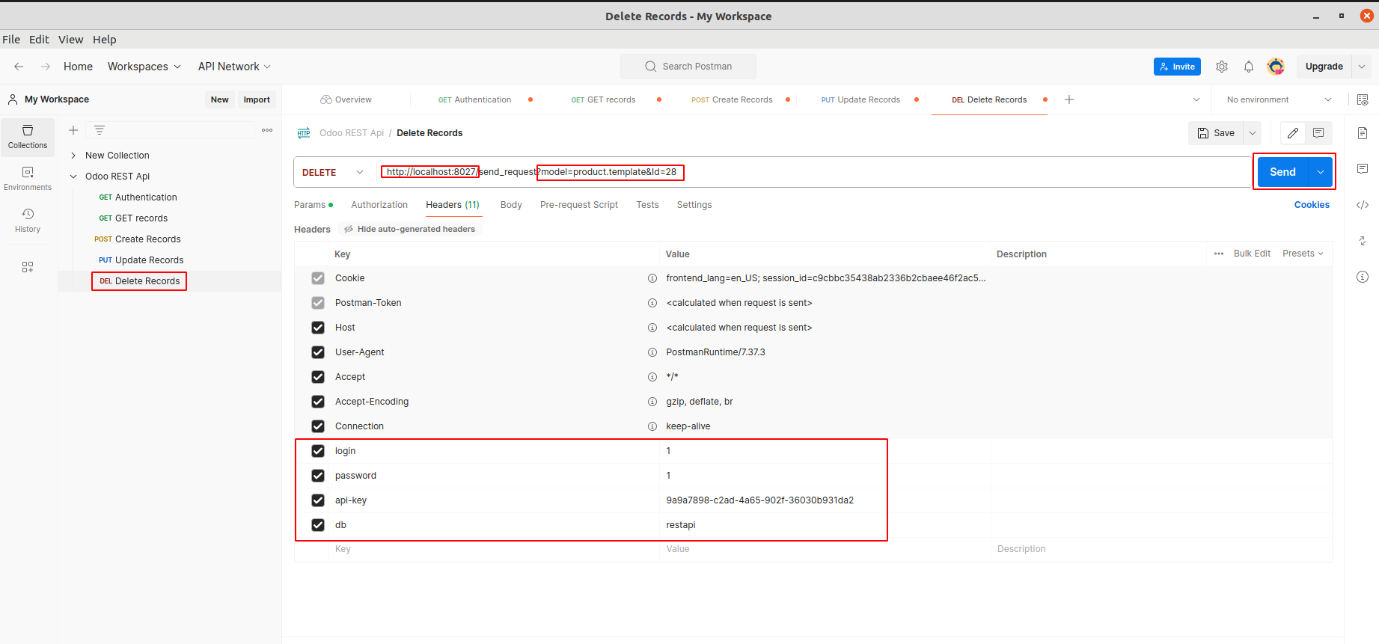Open the API Network dropdown

(234, 67)
